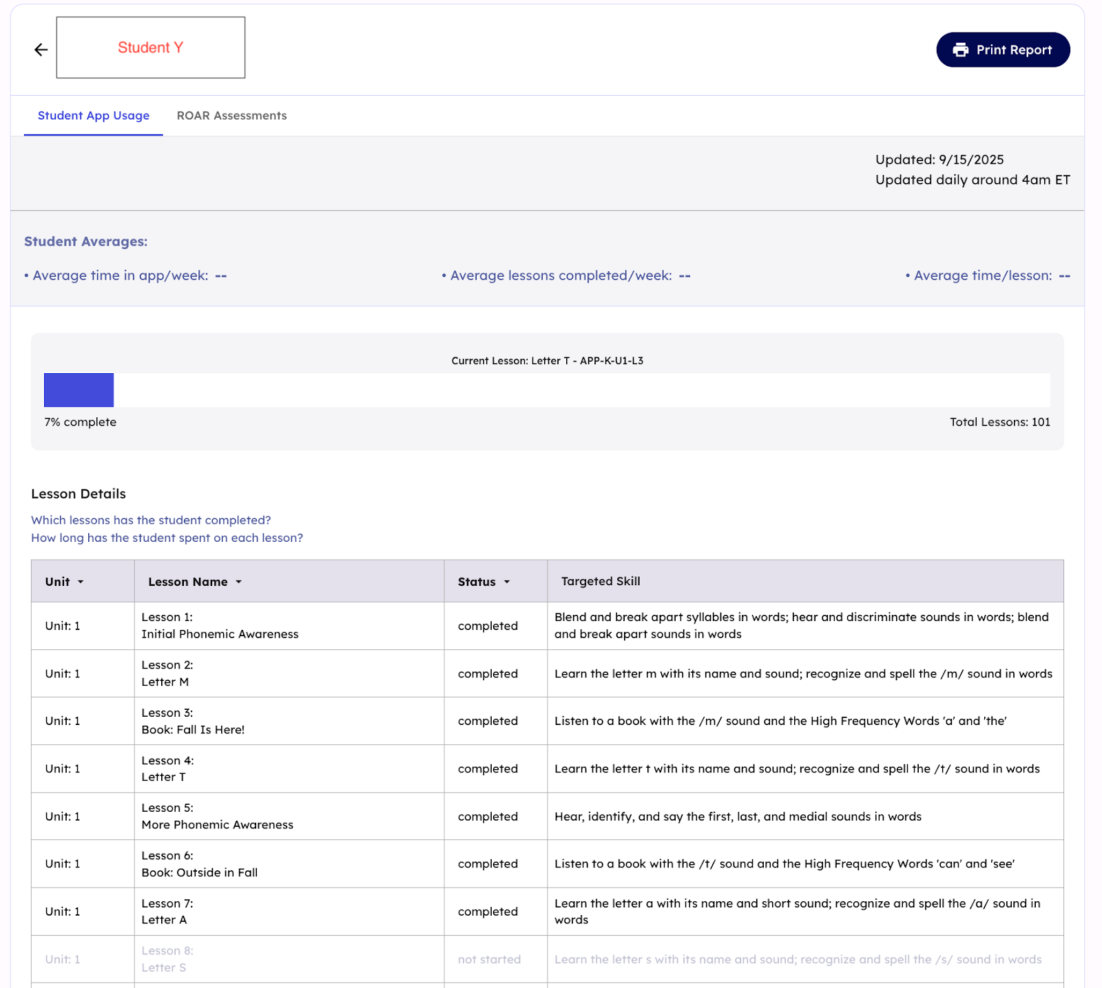
Task: Click the Lesson 4 Letter T entry
Action: pyautogui.click(x=167, y=768)
